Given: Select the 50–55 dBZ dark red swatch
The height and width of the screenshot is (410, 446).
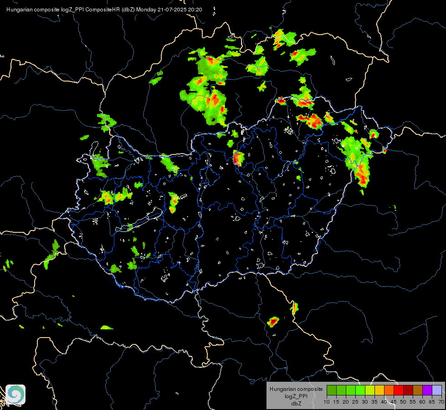Looking at the screenshot, I should (408, 390).
